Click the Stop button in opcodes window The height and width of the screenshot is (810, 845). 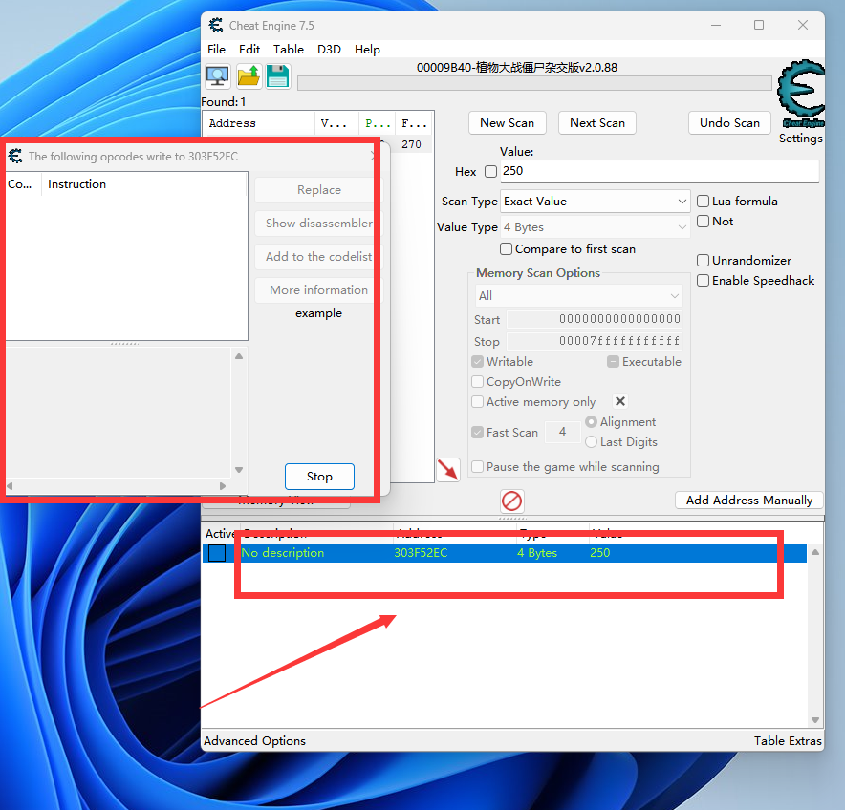(319, 477)
